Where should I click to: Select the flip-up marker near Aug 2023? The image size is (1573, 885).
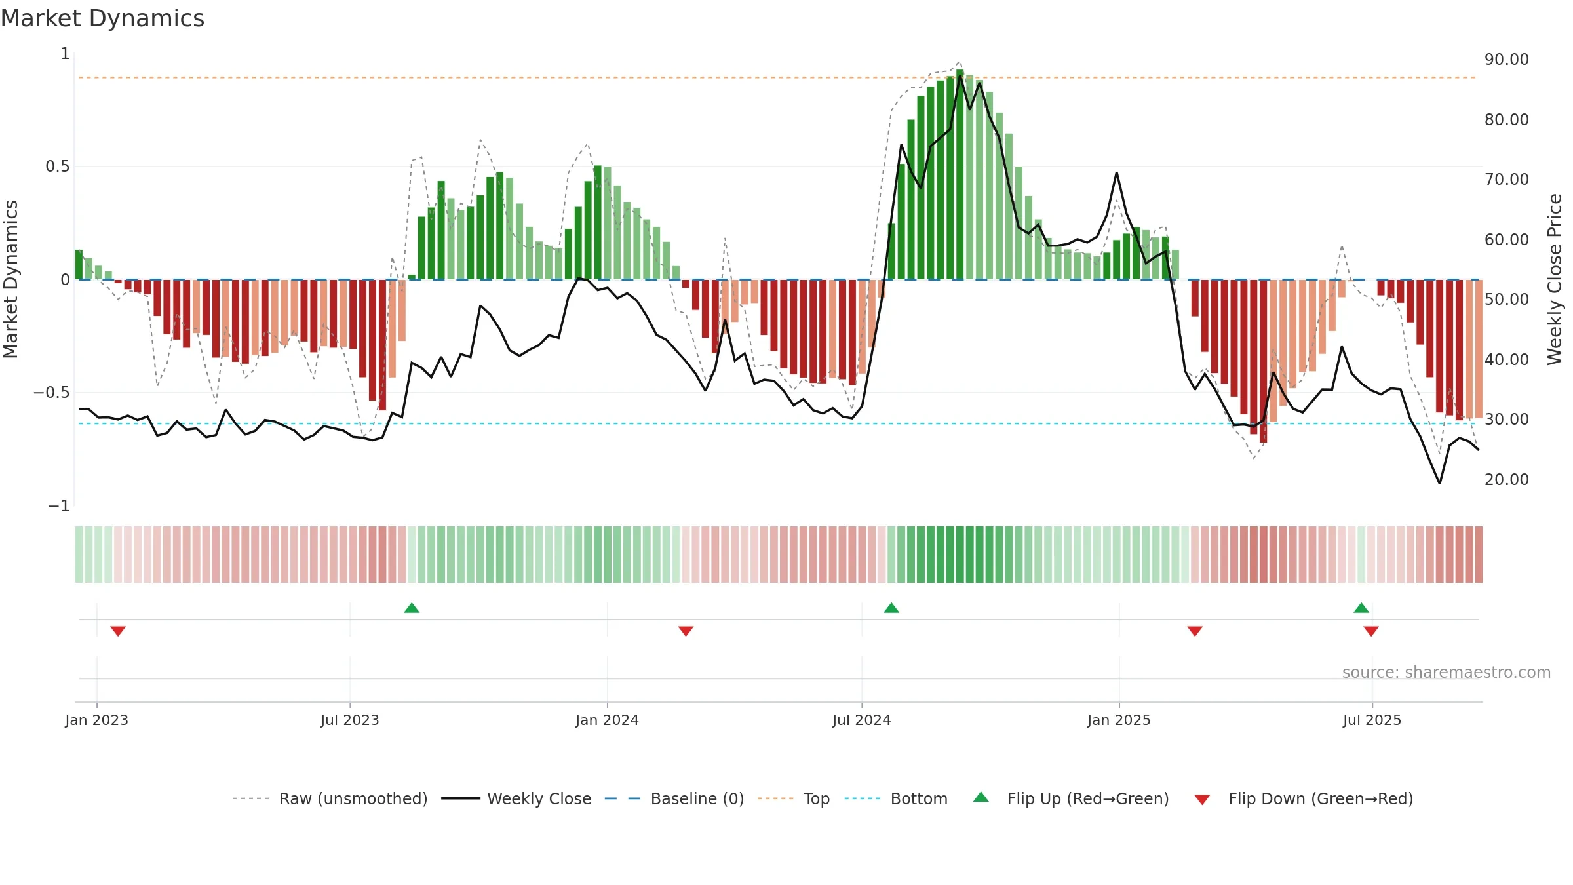point(412,608)
